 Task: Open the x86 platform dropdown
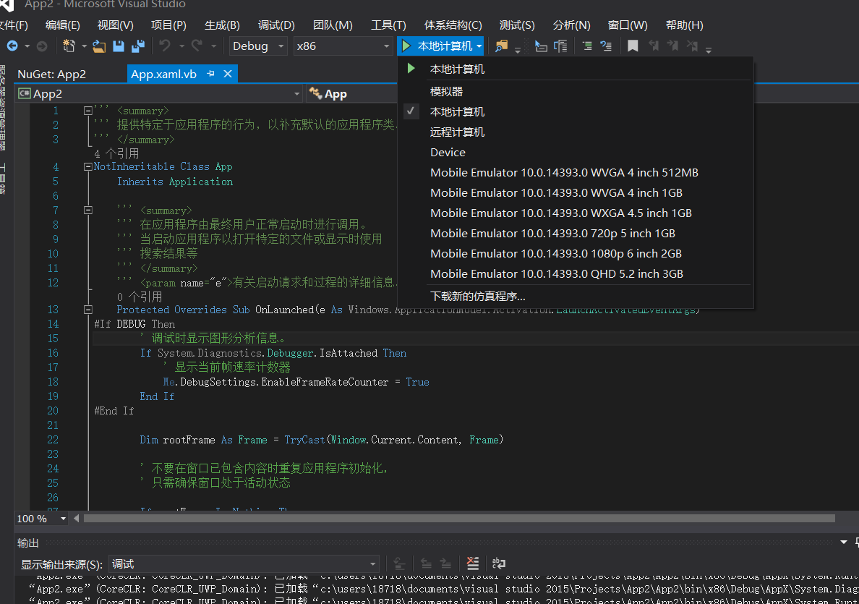coord(343,46)
